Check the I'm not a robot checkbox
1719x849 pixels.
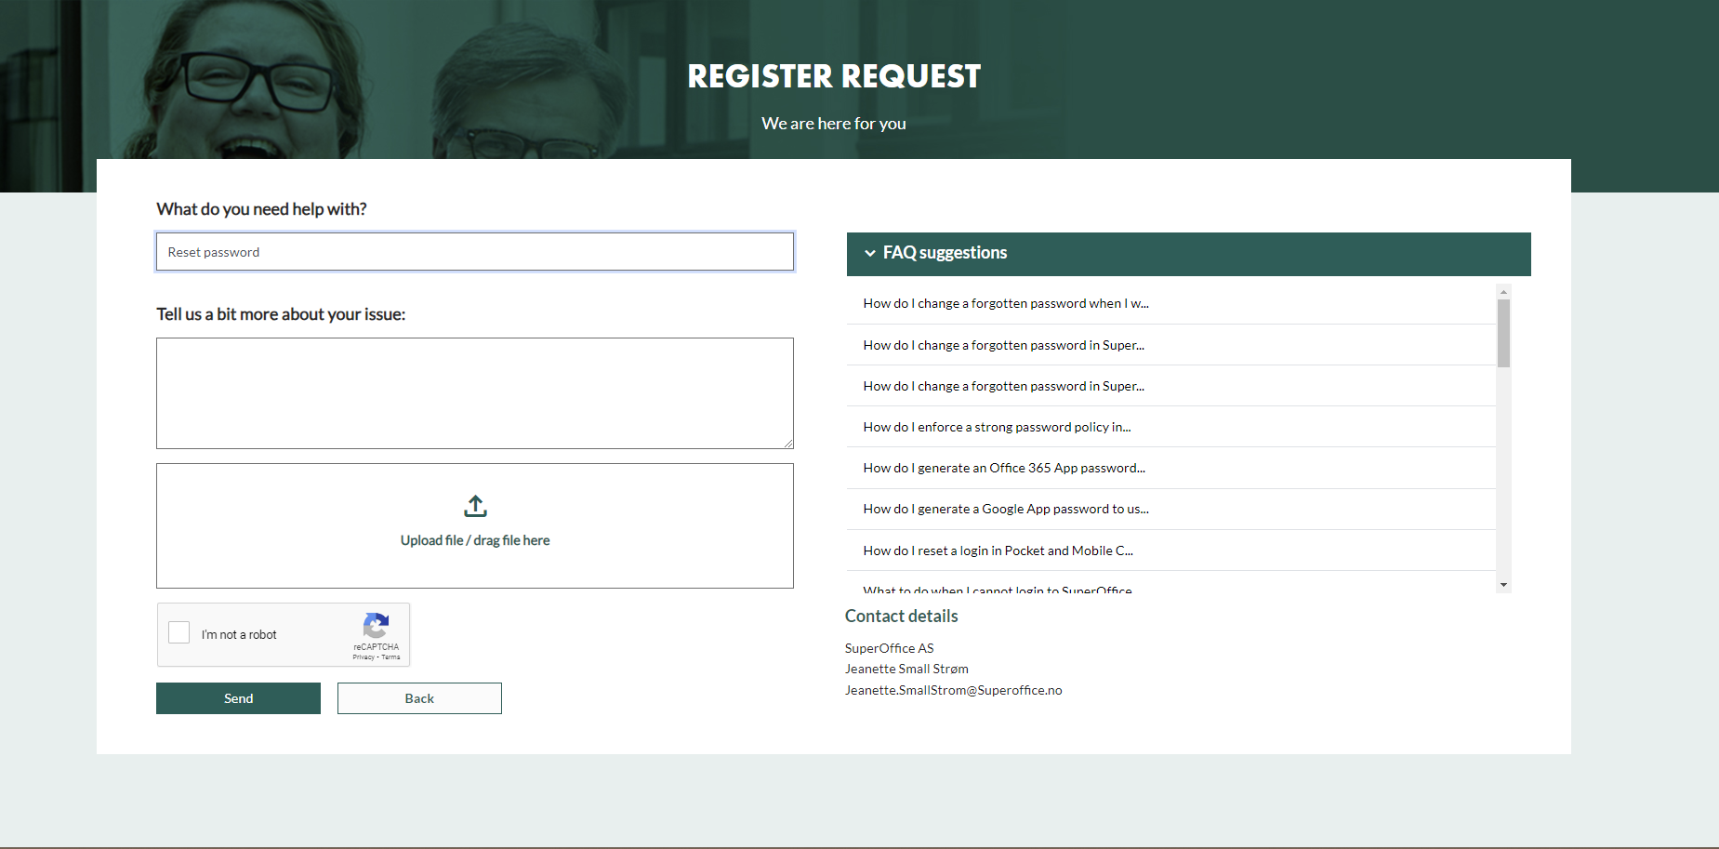pyautogui.click(x=179, y=633)
